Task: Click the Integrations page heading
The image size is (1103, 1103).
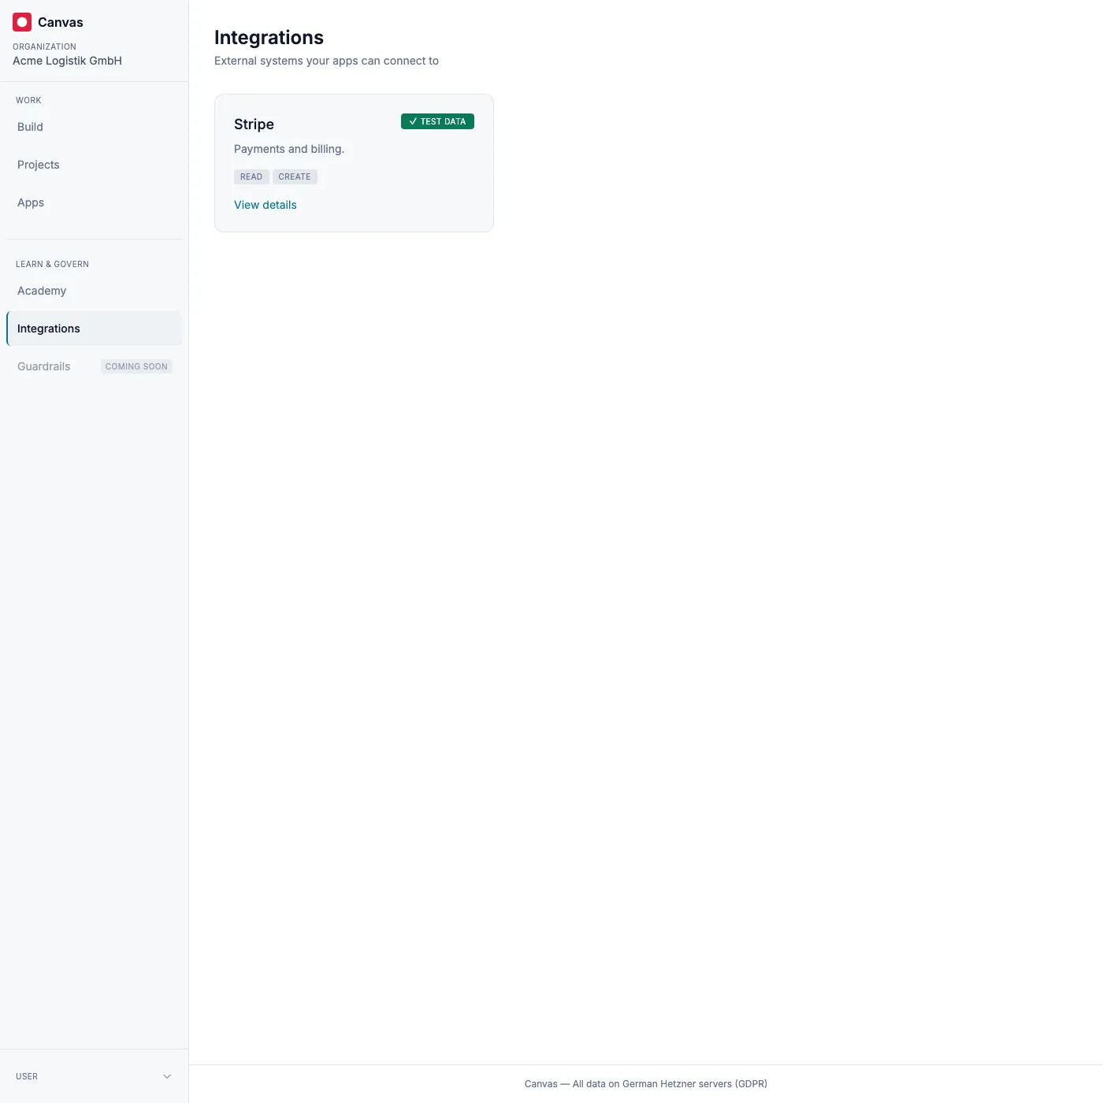Action: 269,38
